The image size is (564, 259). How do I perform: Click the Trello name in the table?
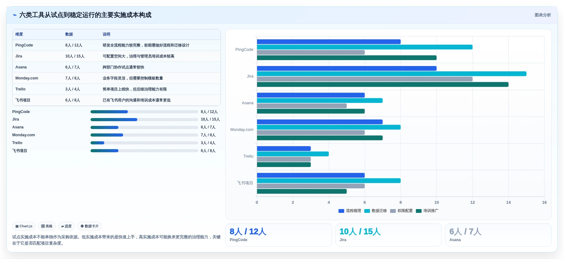(x=20, y=89)
